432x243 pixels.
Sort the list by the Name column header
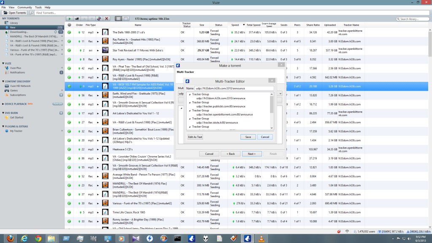(138, 25)
